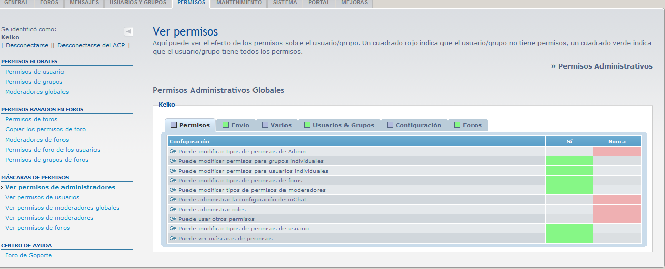
Task: Click the 'Keiko' fieldset legend
Action: (167, 104)
